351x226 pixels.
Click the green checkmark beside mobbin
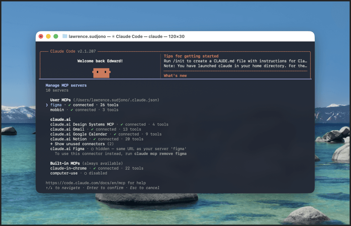click(72, 110)
